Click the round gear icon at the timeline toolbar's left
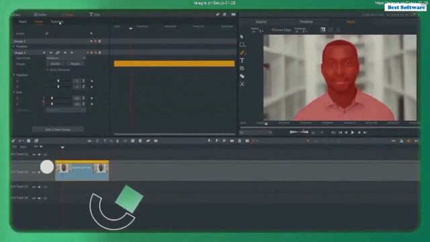Image resolution: width=430 pixels, height=242 pixels. pyautogui.click(x=28, y=140)
